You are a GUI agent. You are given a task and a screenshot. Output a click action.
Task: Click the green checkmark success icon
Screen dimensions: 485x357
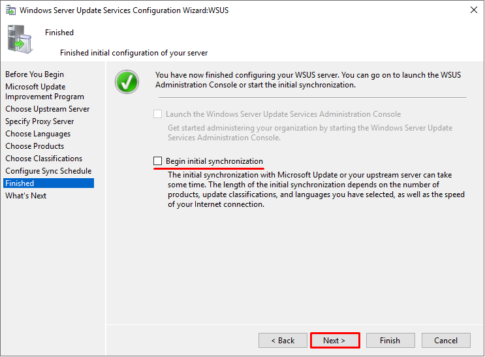coord(127,82)
